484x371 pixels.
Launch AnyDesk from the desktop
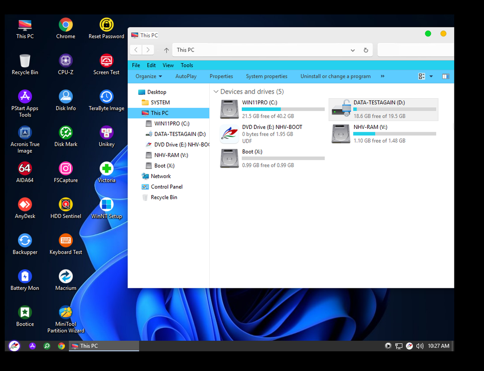tap(25, 209)
